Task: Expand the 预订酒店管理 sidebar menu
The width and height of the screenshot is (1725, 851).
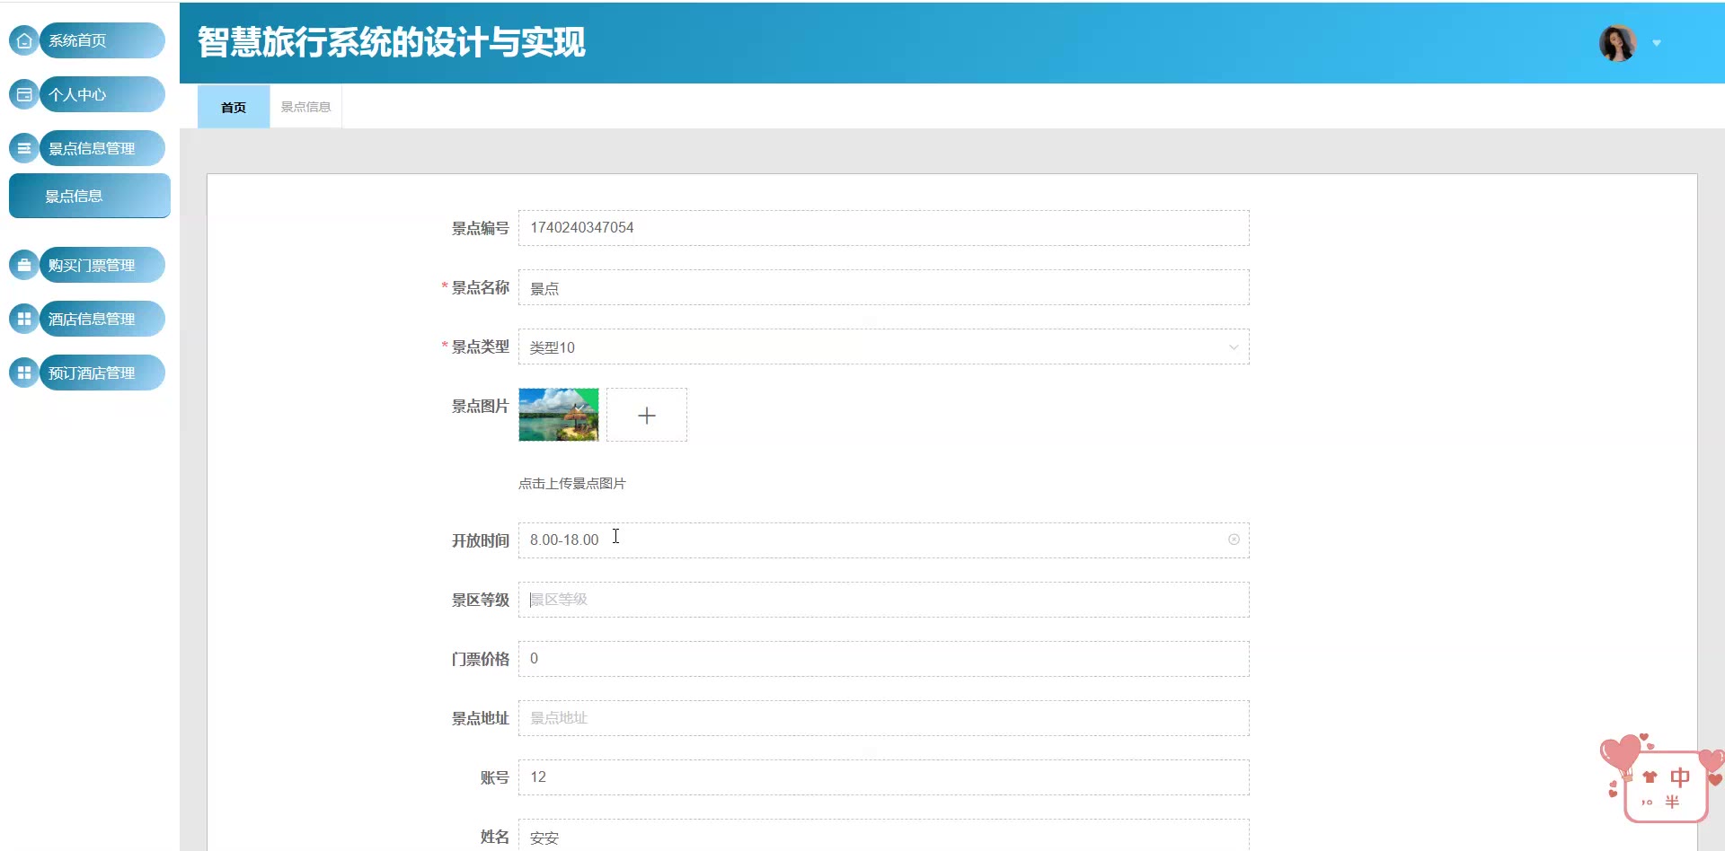Action: coord(102,373)
